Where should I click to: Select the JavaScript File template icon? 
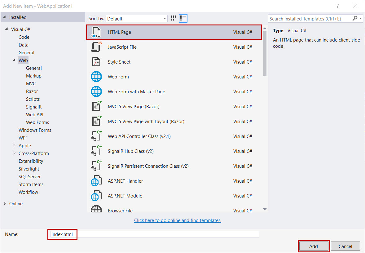coord(96,47)
